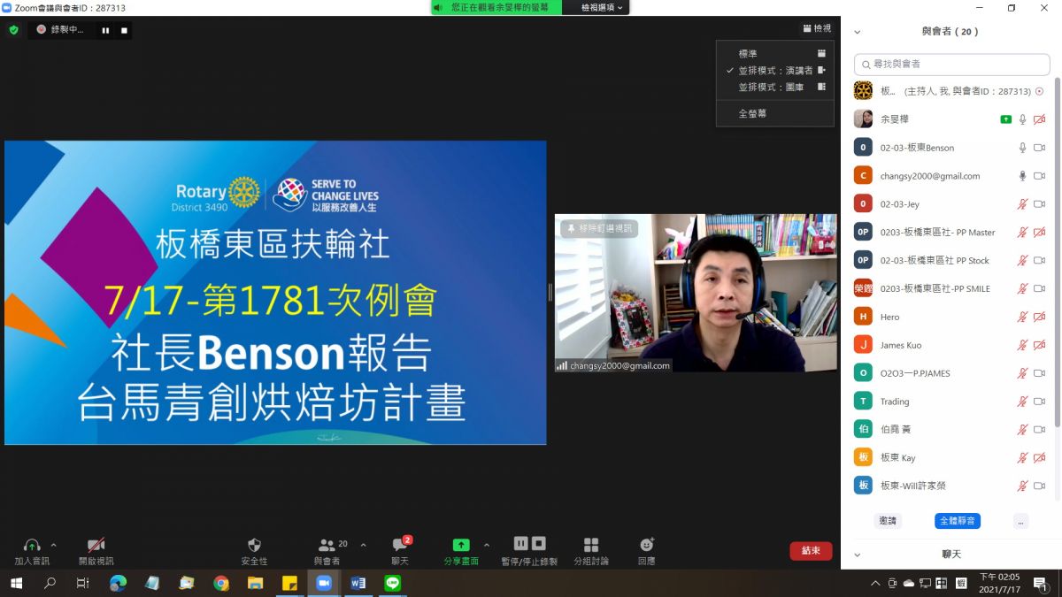
Task: Select 標準 view in the layout menu
Action: [775, 54]
